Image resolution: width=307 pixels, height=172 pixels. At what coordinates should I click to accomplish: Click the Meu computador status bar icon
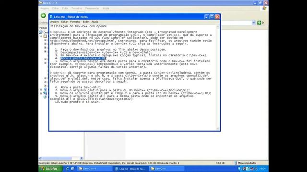coord(236,163)
